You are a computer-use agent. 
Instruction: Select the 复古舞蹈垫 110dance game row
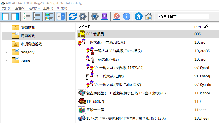(x=148, y=93)
